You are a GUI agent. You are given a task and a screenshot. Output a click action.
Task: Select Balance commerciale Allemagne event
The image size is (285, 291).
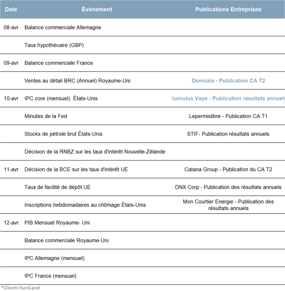click(x=63, y=28)
